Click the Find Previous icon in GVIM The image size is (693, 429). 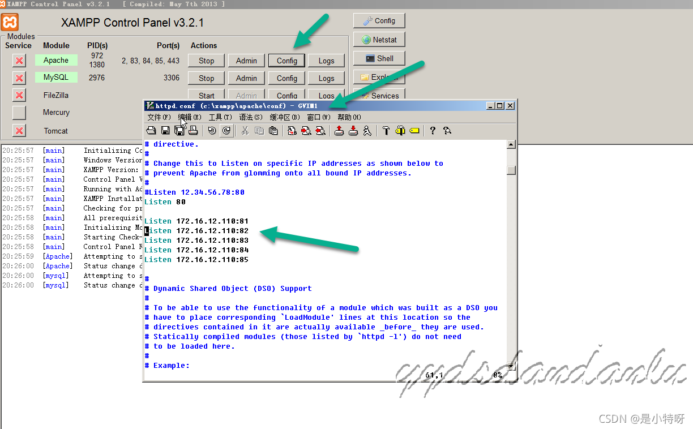320,131
